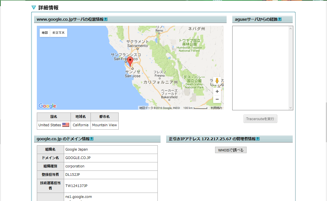Screen dimensions: 327x201
Task: Click the 国名 column header
Action: pyautogui.click(x=54, y=117)
